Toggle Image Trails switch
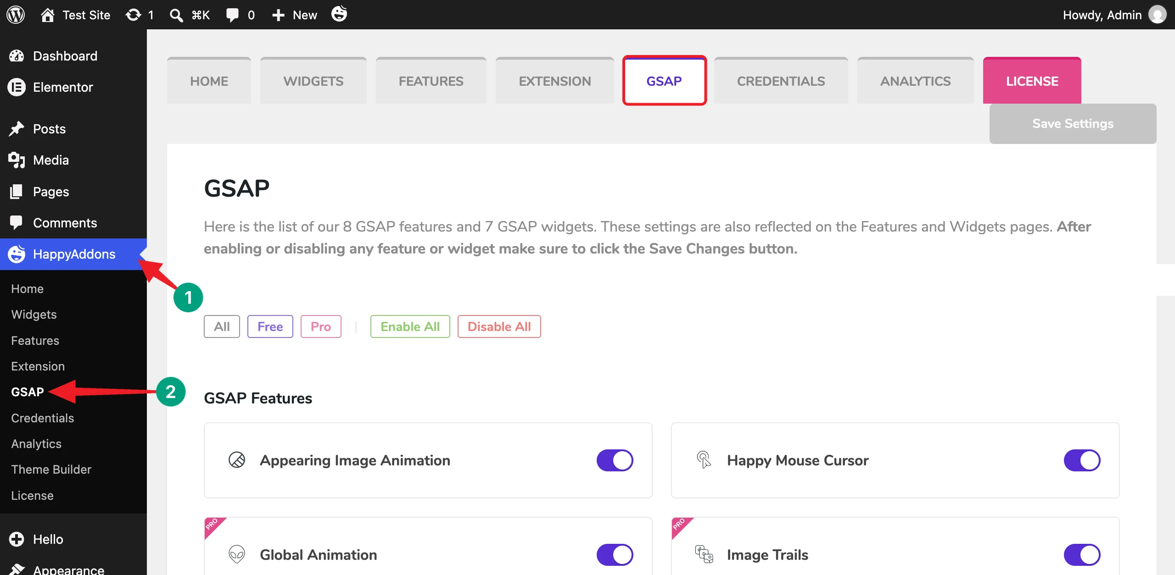Viewport: 1175px width, 575px height. pos(1082,555)
